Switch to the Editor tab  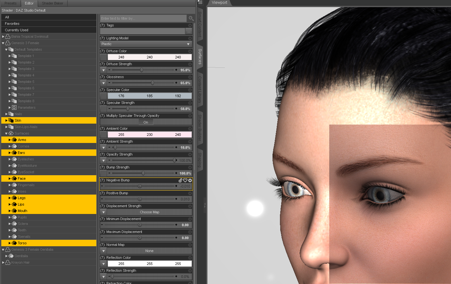pos(29,3)
